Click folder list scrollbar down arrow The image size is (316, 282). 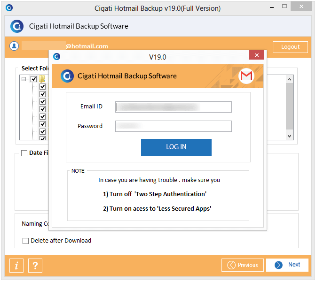[289, 136]
